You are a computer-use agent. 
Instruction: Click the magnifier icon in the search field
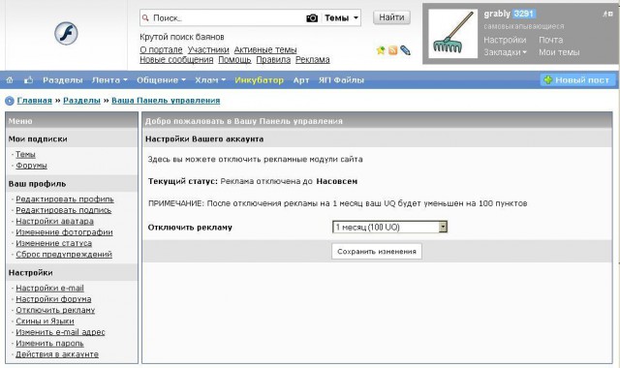click(x=145, y=17)
